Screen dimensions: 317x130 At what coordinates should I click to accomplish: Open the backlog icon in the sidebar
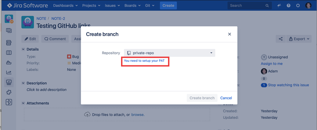pyautogui.click(x=9, y=43)
